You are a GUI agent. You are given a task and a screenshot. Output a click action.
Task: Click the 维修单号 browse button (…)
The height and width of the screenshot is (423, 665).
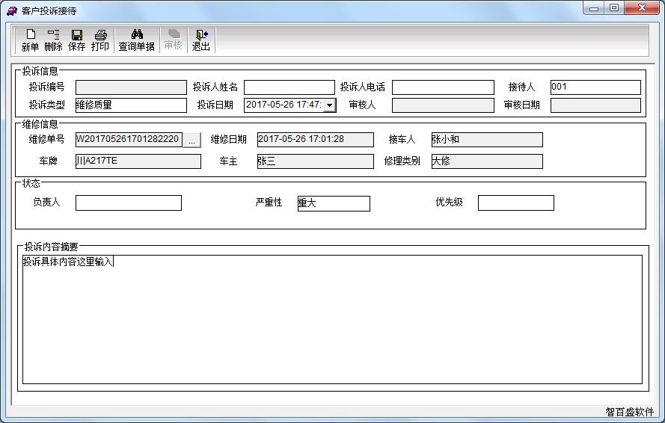click(x=191, y=140)
